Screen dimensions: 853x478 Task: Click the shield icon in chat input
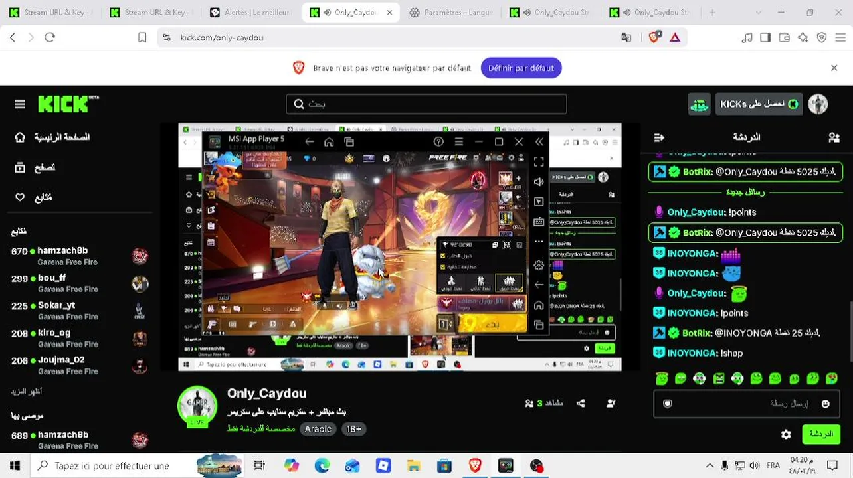pos(668,404)
